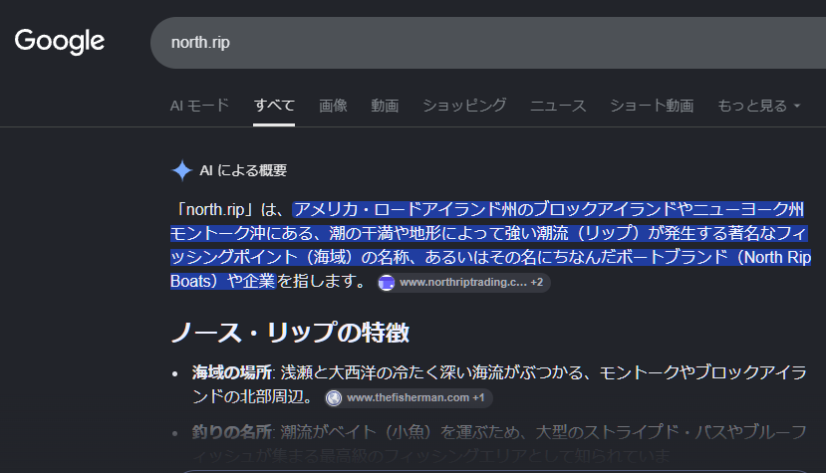Click the ノース・リップの特徴 heading

tap(290, 333)
